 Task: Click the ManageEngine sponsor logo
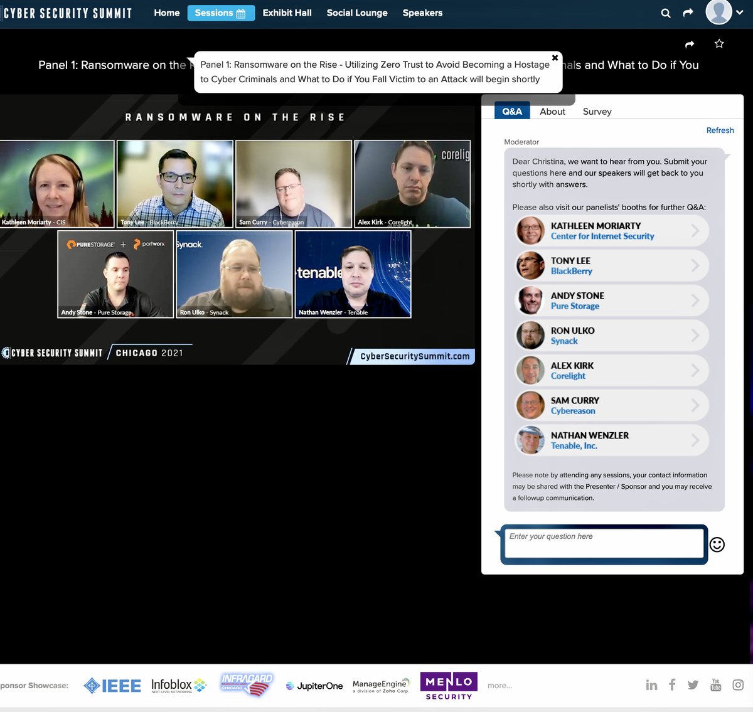[x=382, y=686]
